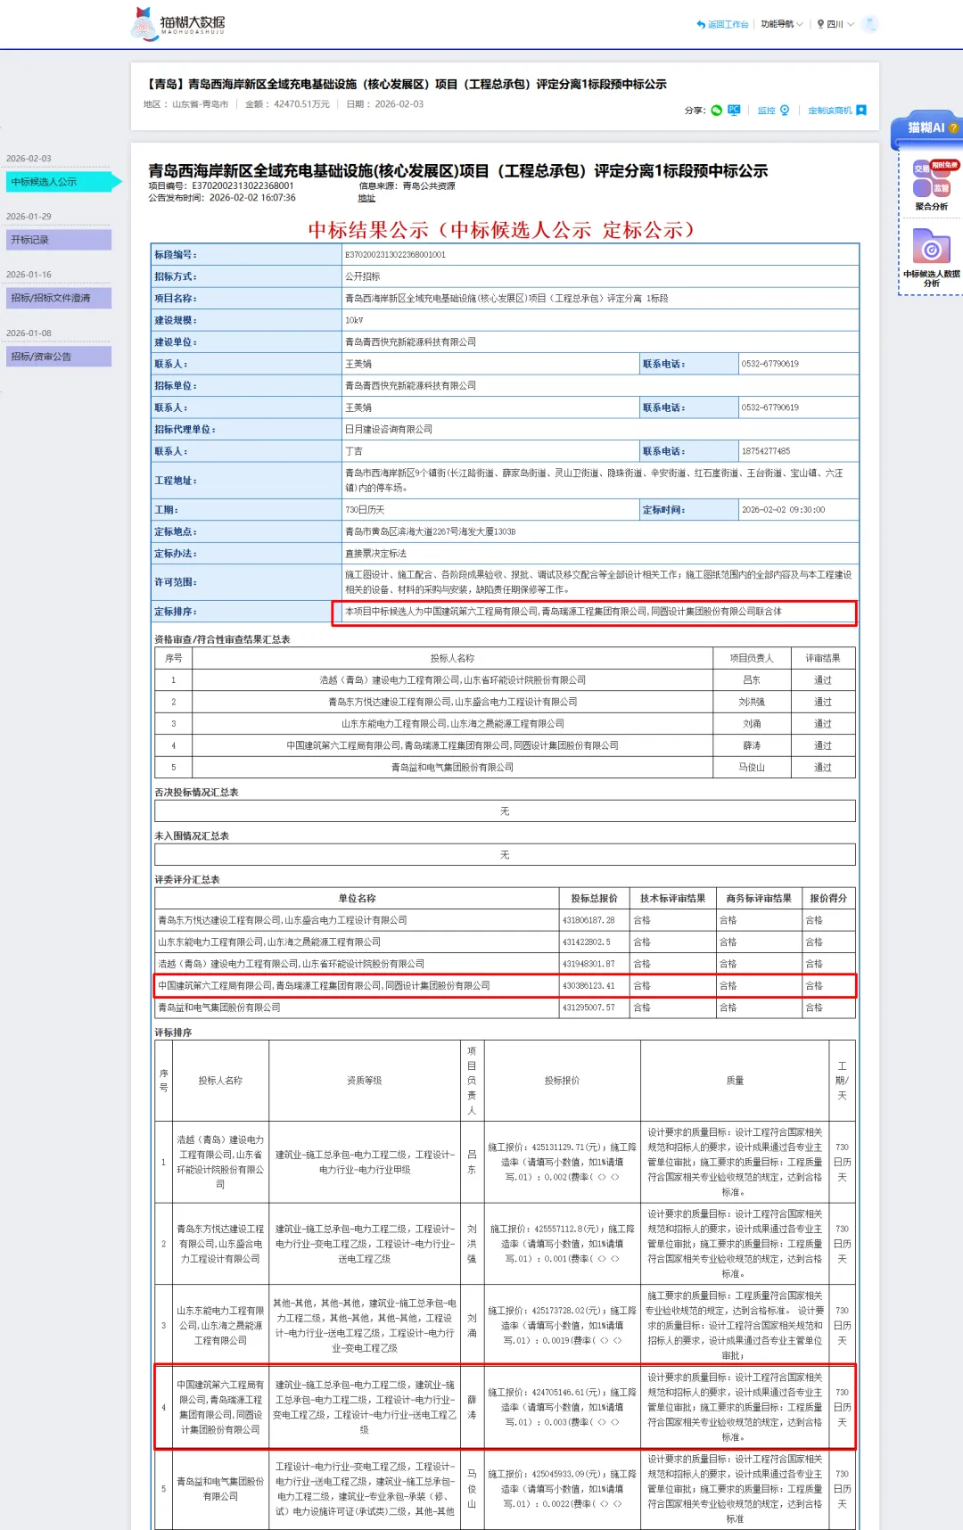Click the question mark icon on 猫糊AI
Image resolution: width=963 pixels, height=1530 pixels.
[x=953, y=128]
